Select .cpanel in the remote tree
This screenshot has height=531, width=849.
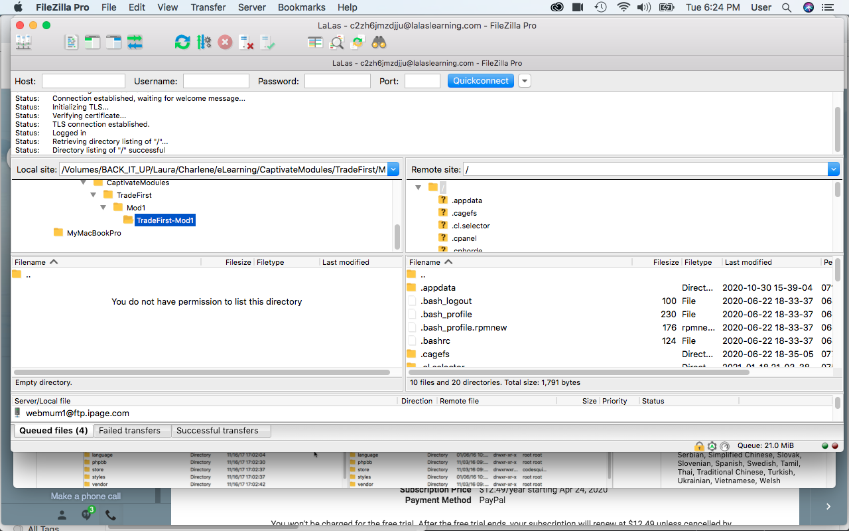pyautogui.click(x=464, y=238)
